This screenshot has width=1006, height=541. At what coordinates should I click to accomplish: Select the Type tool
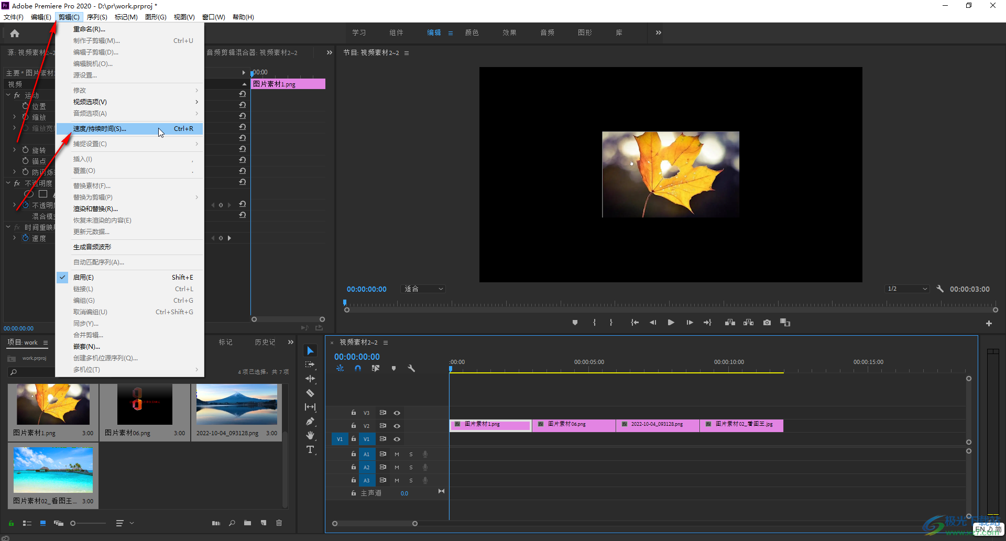point(310,449)
